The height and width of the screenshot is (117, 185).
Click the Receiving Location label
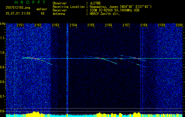coord(69,7)
